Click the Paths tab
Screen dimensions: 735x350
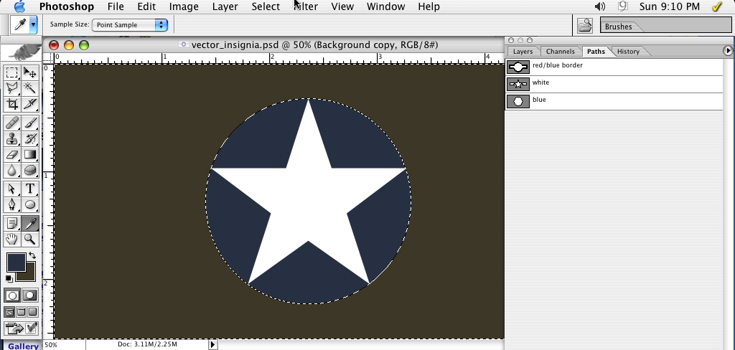596,52
